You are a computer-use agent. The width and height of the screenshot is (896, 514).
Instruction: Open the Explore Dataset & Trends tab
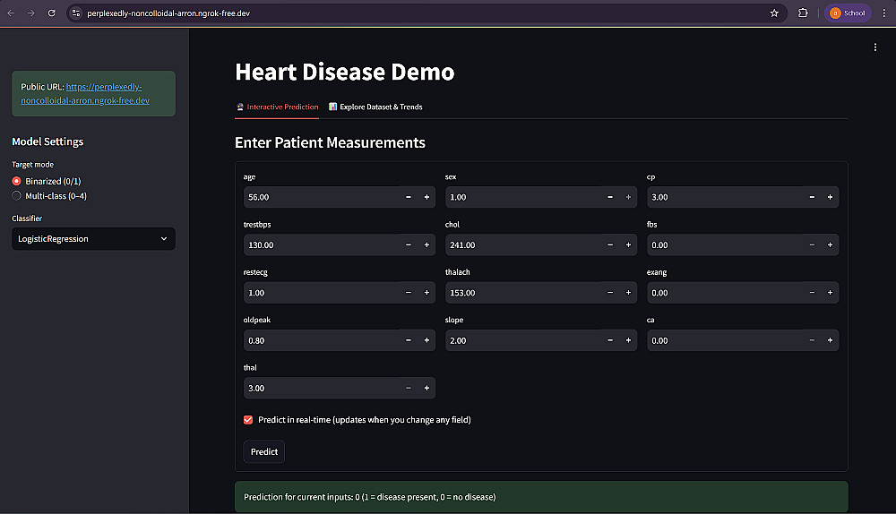pyautogui.click(x=375, y=107)
